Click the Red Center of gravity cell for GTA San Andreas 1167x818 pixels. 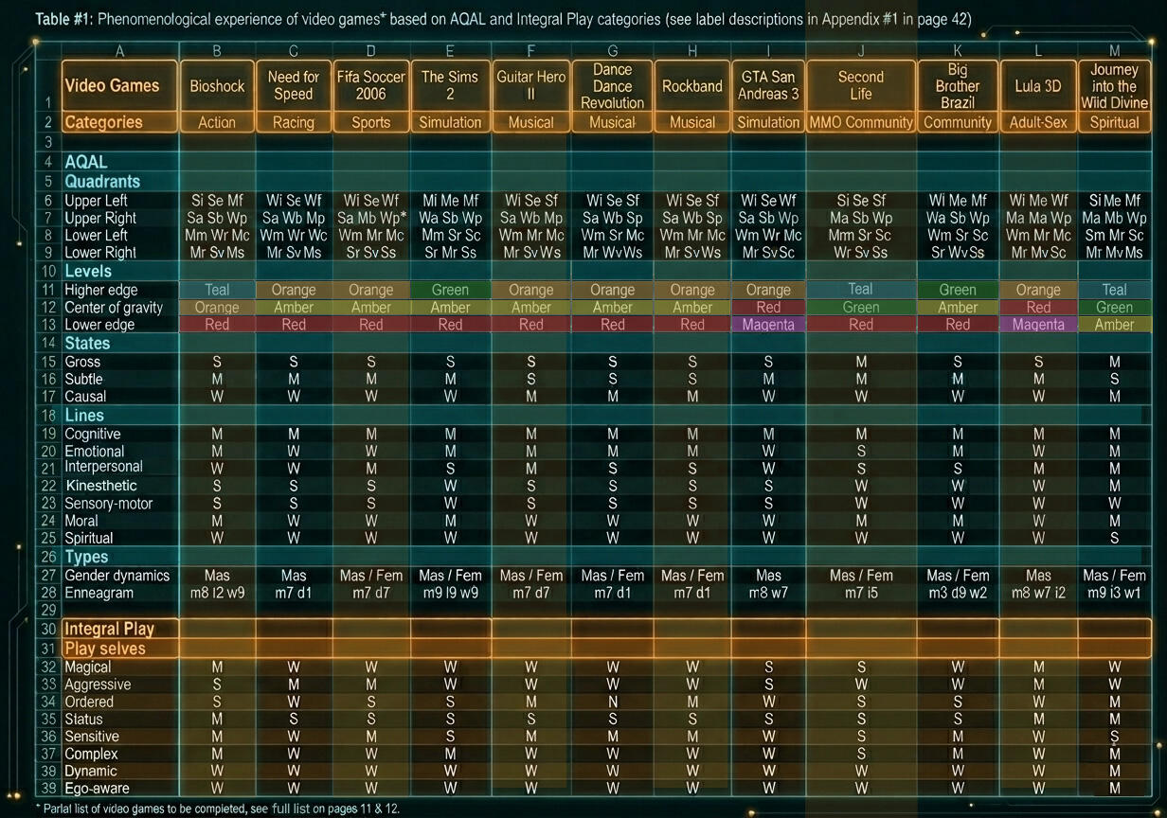(x=768, y=308)
